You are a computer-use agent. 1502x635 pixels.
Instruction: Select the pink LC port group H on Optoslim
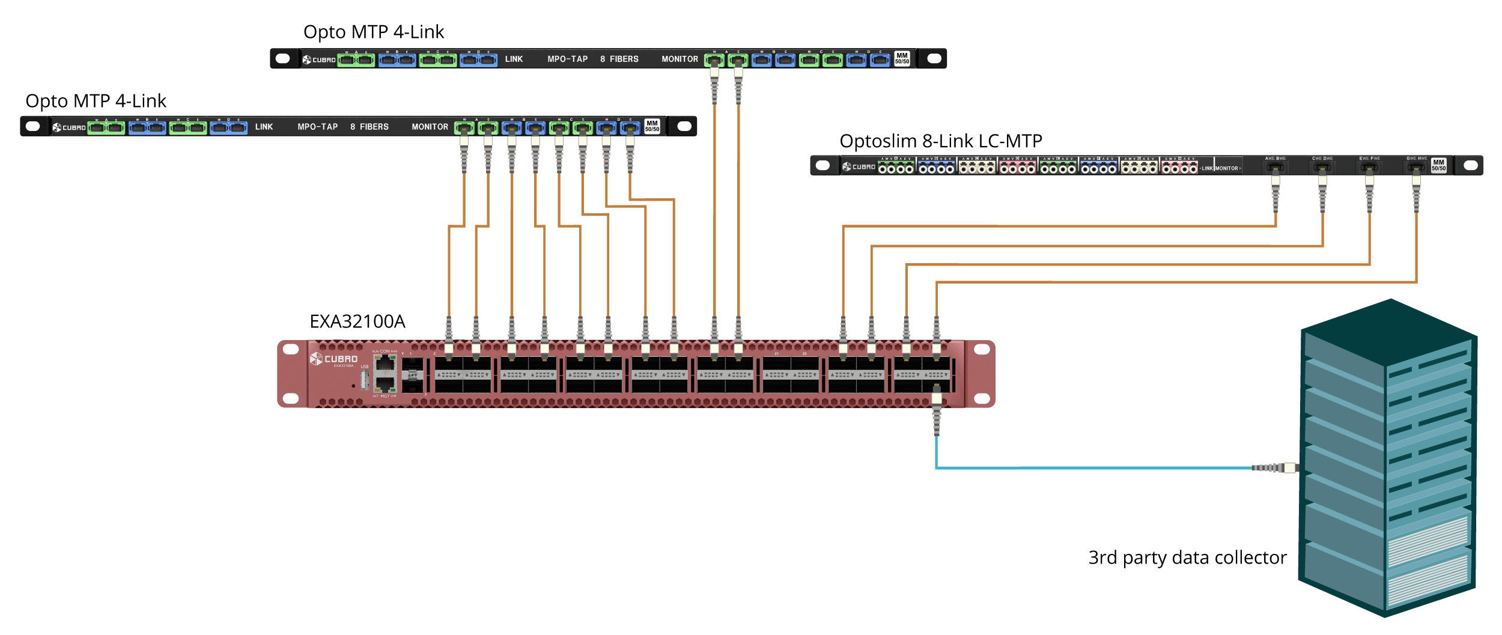click(x=1179, y=168)
